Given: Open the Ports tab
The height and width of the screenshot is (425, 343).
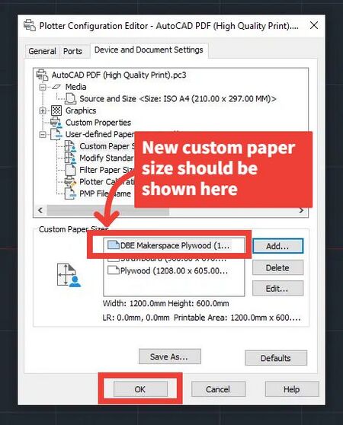Looking at the screenshot, I should pyautogui.click(x=72, y=51).
